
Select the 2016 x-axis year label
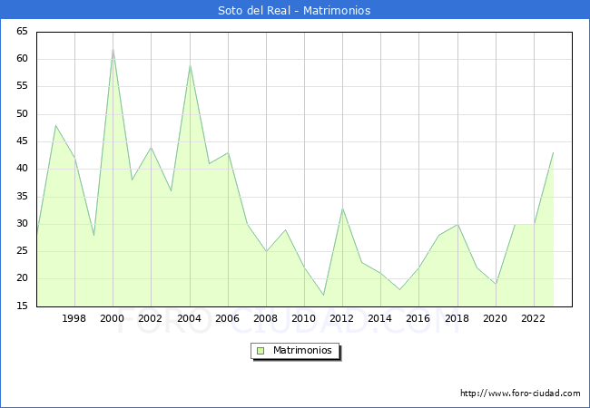418,318
